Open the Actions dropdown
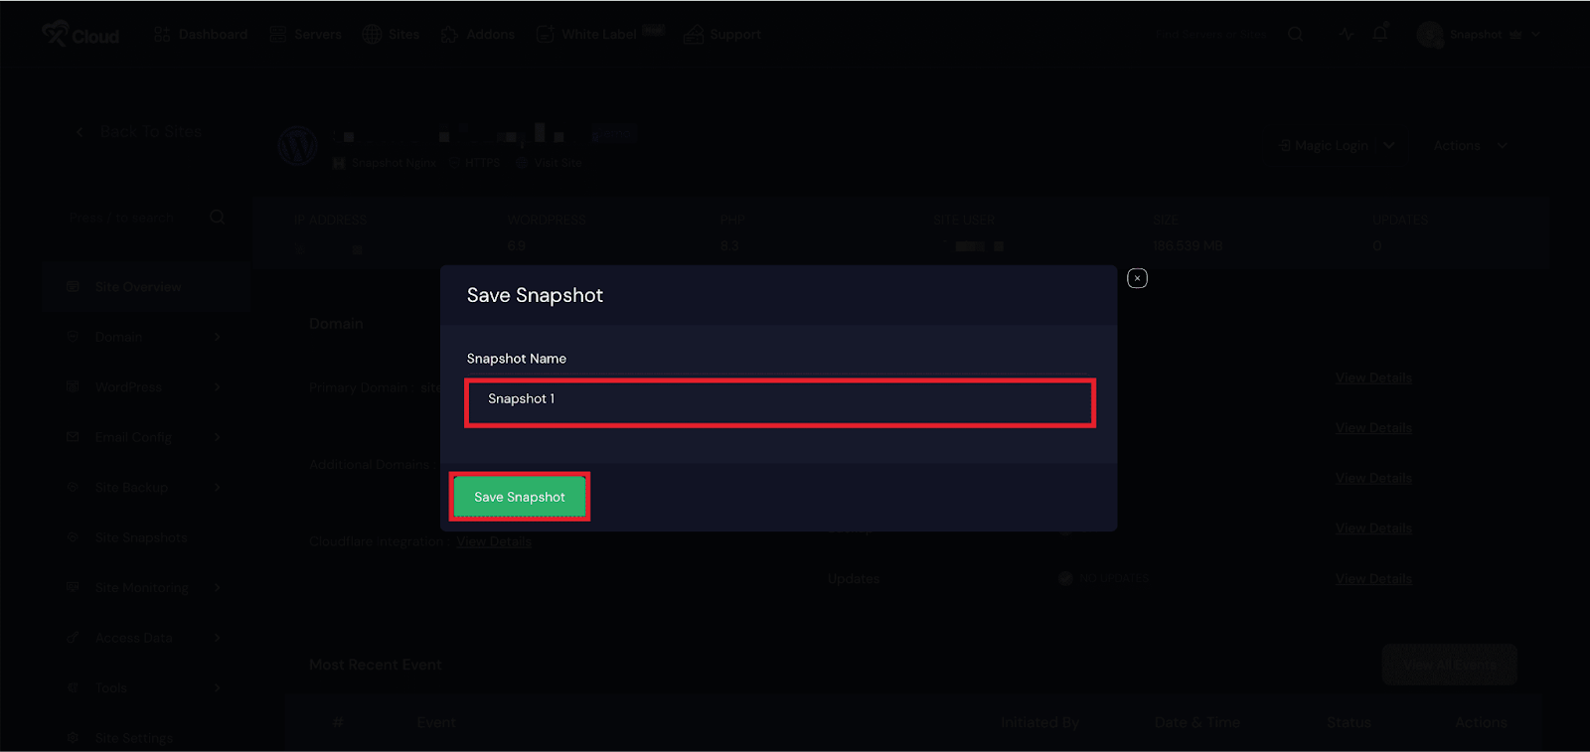This screenshot has width=1590, height=752. 1470,145
